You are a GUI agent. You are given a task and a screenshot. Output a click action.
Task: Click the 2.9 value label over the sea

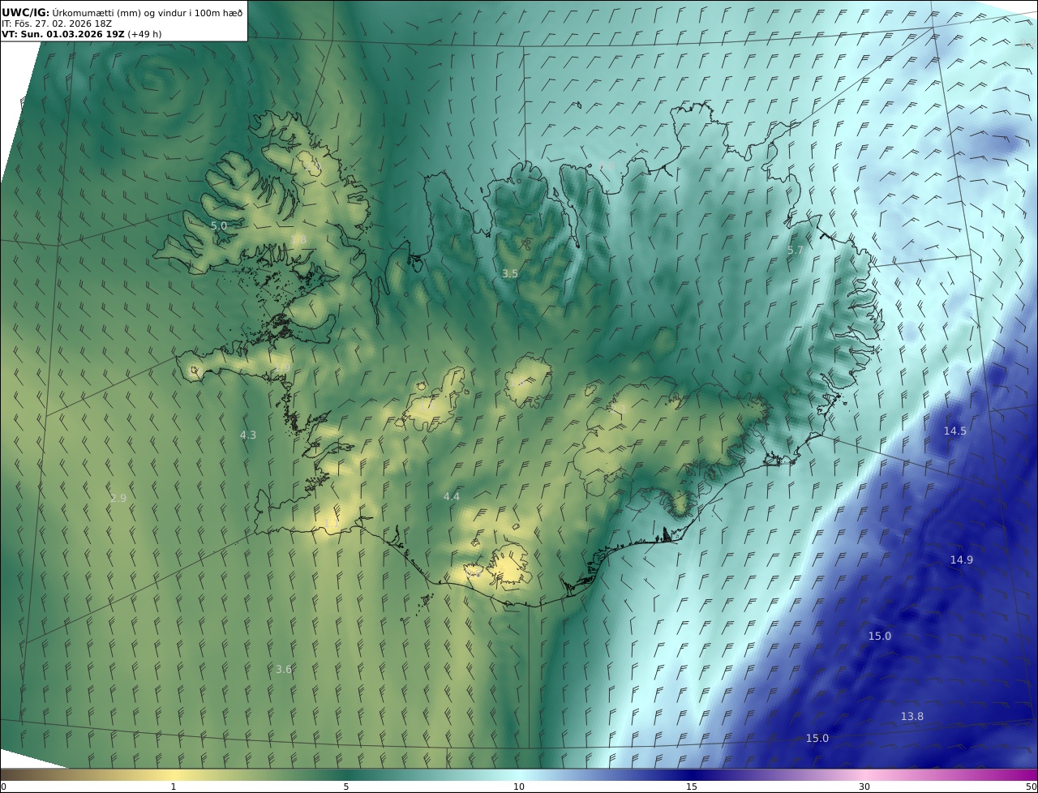tap(118, 498)
